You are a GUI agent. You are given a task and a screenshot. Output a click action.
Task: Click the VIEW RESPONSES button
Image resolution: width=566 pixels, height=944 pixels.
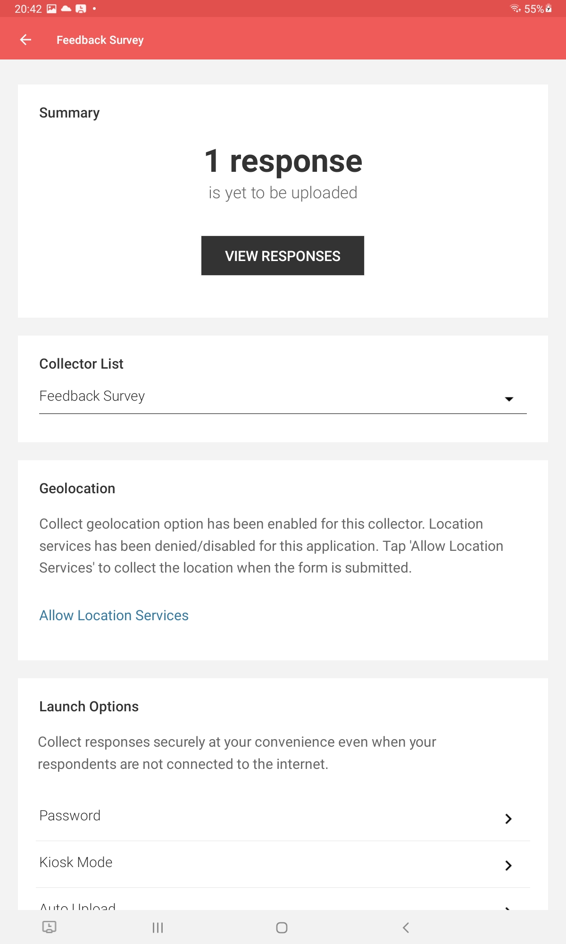(283, 256)
